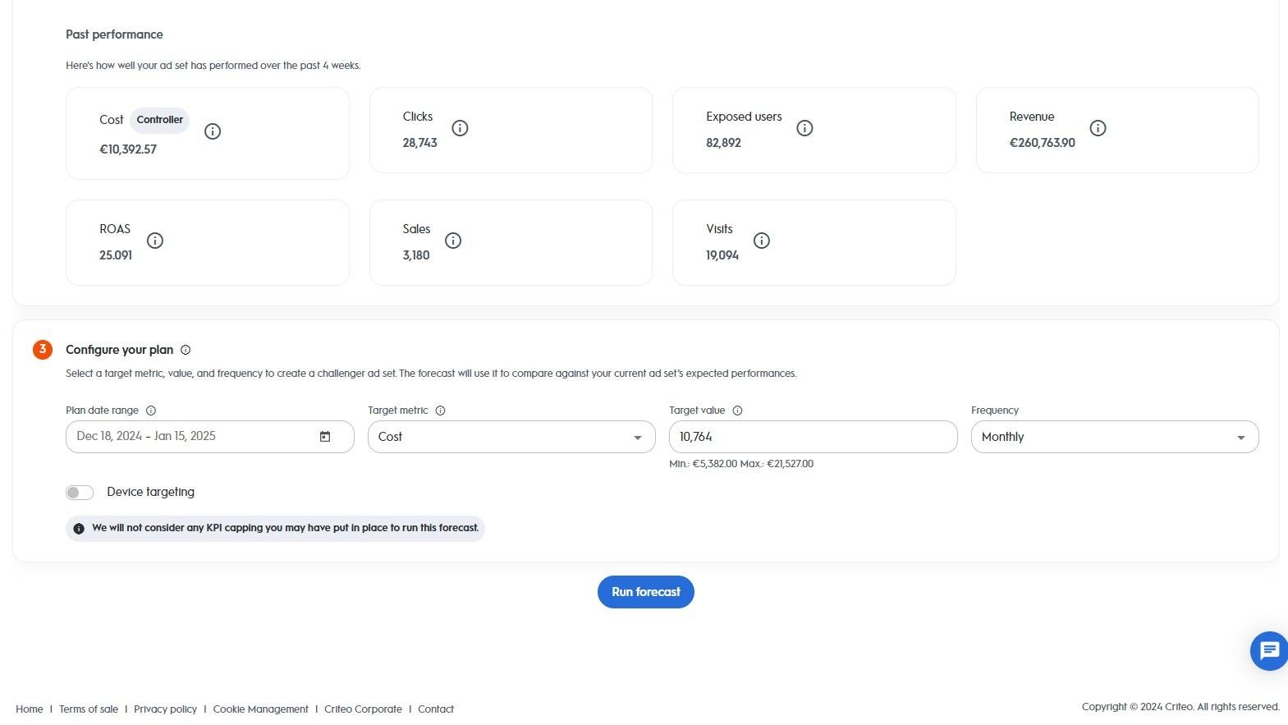Click the Plan date range field
The image size is (1288, 725).
193,437
